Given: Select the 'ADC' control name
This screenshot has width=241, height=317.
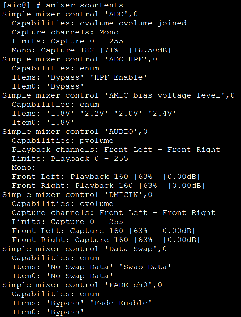Looking at the screenshot, I should click(118, 14).
